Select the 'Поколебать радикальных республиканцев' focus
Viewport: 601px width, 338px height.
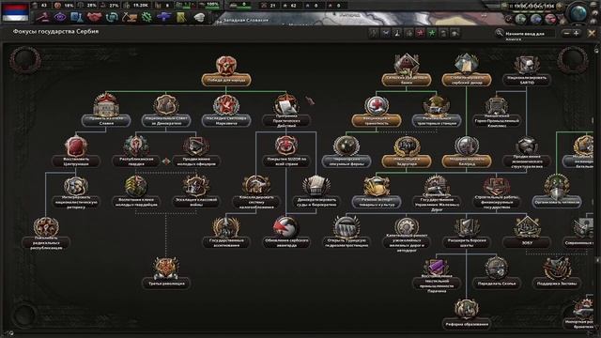[x=46, y=233]
